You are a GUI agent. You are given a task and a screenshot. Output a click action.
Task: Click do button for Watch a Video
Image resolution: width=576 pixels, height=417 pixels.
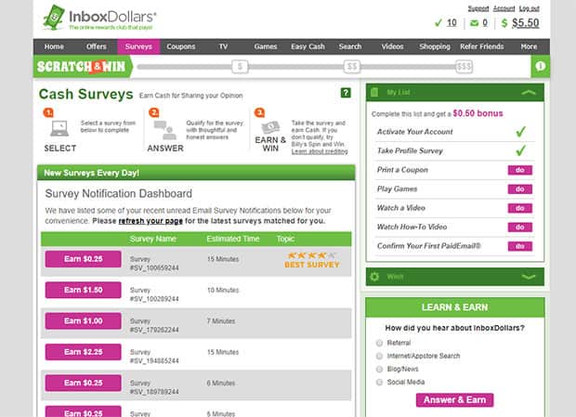[520, 208]
